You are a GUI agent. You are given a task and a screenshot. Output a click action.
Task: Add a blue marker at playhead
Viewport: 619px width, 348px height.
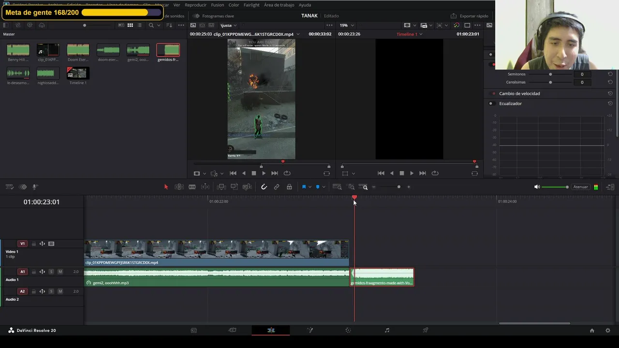point(318,187)
